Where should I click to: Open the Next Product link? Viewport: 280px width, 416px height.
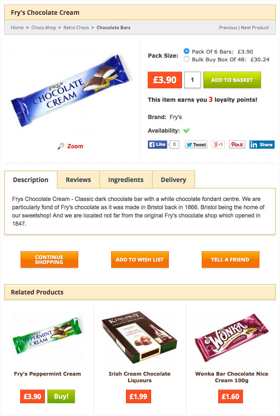coord(254,28)
